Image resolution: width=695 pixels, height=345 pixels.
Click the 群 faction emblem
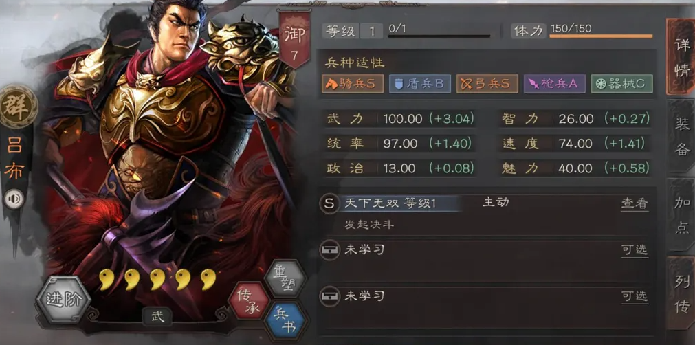click(18, 107)
